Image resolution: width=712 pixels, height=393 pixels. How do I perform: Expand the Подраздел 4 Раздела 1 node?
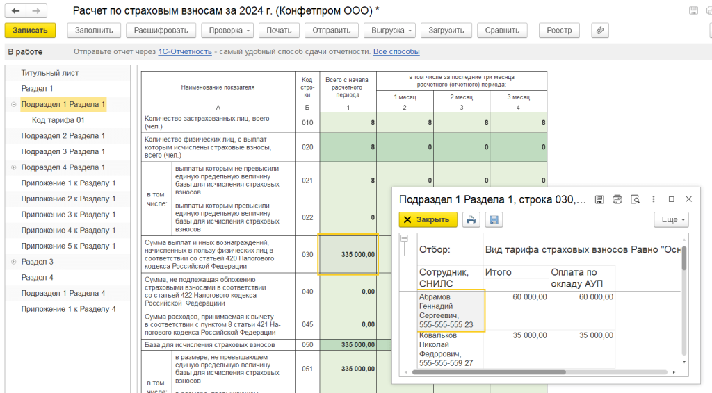[14, 167]
